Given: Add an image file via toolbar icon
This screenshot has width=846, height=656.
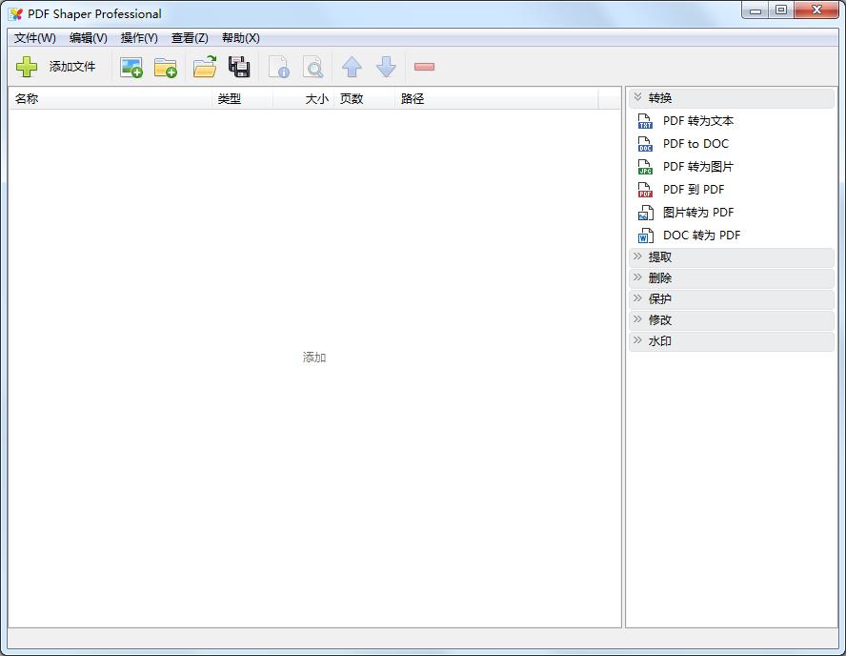Looking at the screenshot, I should tap(131, 68).
